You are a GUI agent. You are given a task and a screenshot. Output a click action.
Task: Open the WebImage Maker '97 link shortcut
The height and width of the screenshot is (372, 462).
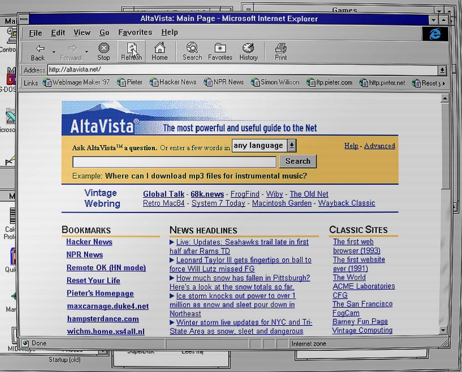[76, 82]
